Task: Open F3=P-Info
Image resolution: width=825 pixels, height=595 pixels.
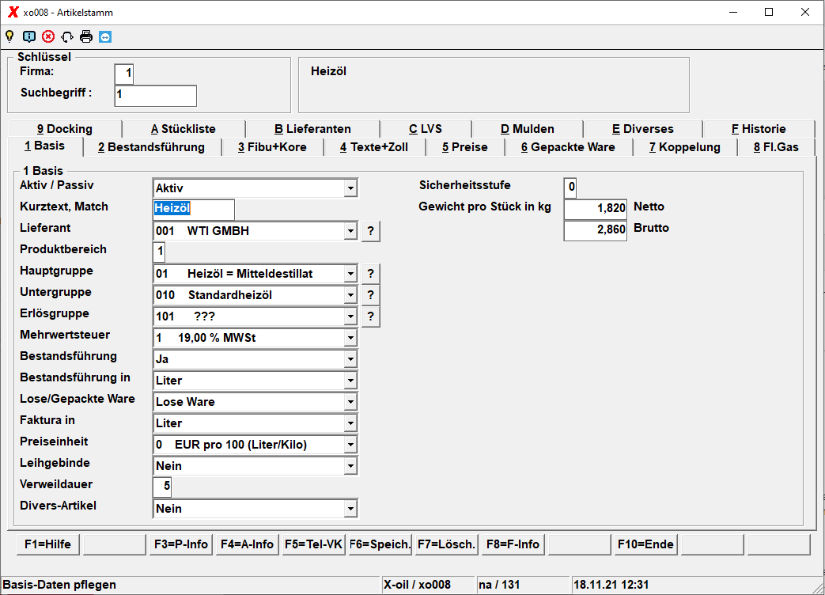Action: (x=181, y=544)
